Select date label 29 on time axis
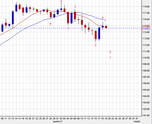Image resolution: width=152 pixels, height=124 pixels. pos(54,118)
